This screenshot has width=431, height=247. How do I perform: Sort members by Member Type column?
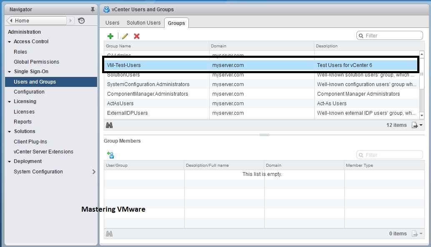pos(384,165)
